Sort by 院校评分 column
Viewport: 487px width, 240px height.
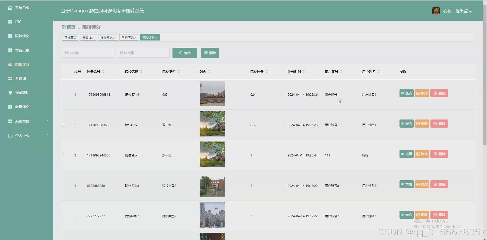(267, 72)
